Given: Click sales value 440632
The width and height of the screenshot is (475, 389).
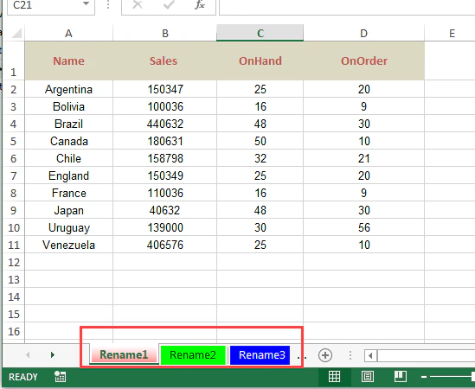Looking at the screenshot, I should [164, 124].
